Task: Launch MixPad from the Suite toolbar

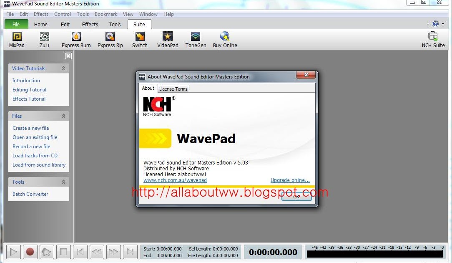Action: tap(17, 40)
